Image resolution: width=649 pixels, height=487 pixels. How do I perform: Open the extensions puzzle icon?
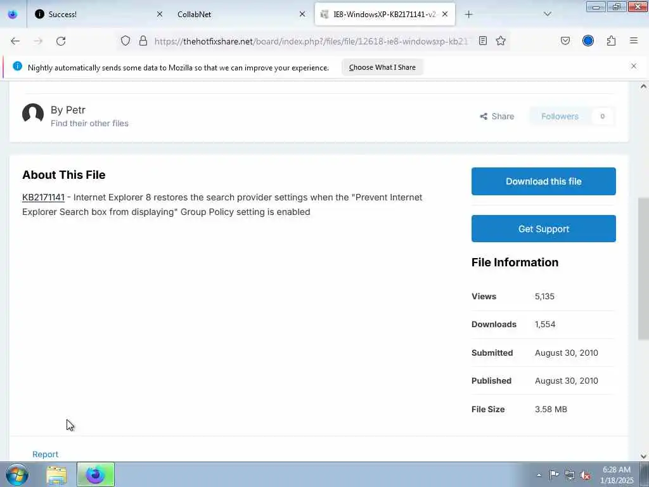[x=611, y=41]
